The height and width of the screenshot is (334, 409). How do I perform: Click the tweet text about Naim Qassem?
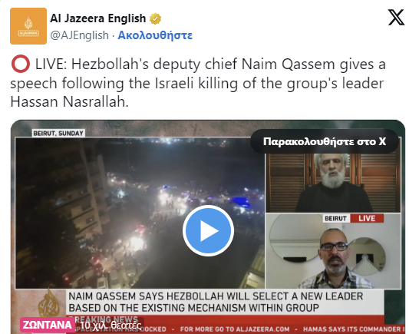(198, 83)
